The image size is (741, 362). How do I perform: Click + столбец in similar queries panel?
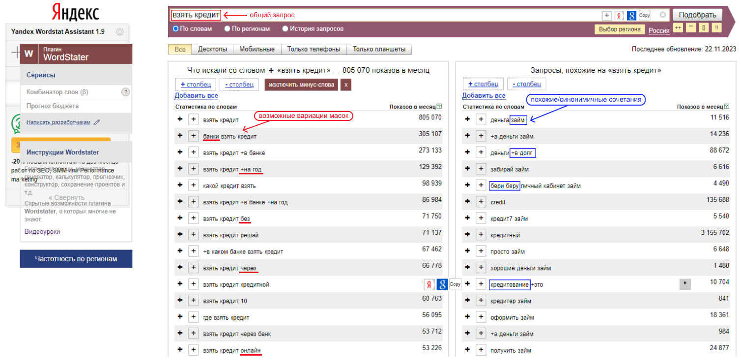(483, 84)
